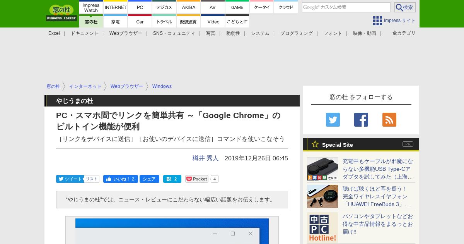Open the システム category
The height and width of the screenshot is (244, 464).
260,33
